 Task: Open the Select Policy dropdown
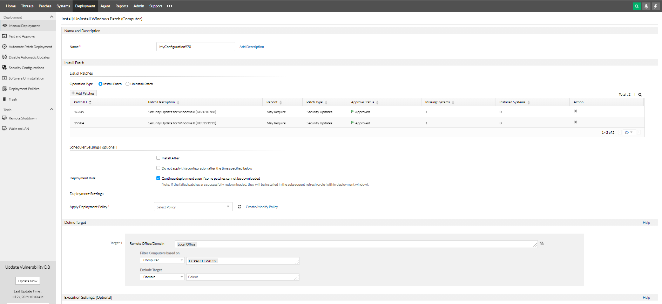(x=193, y=207)
